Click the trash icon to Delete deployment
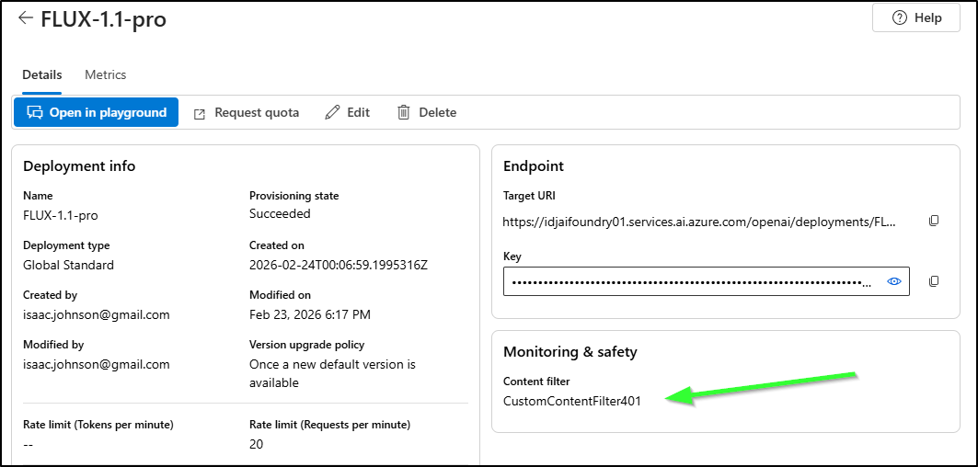Image resolution: width=978 pixels, height=467 pixels. click(403, 112)
